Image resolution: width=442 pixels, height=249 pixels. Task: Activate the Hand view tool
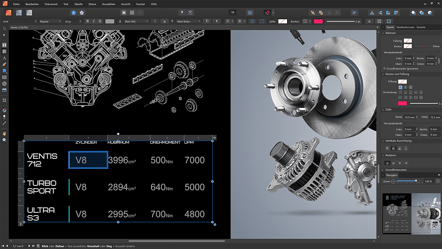click(4, 133)
